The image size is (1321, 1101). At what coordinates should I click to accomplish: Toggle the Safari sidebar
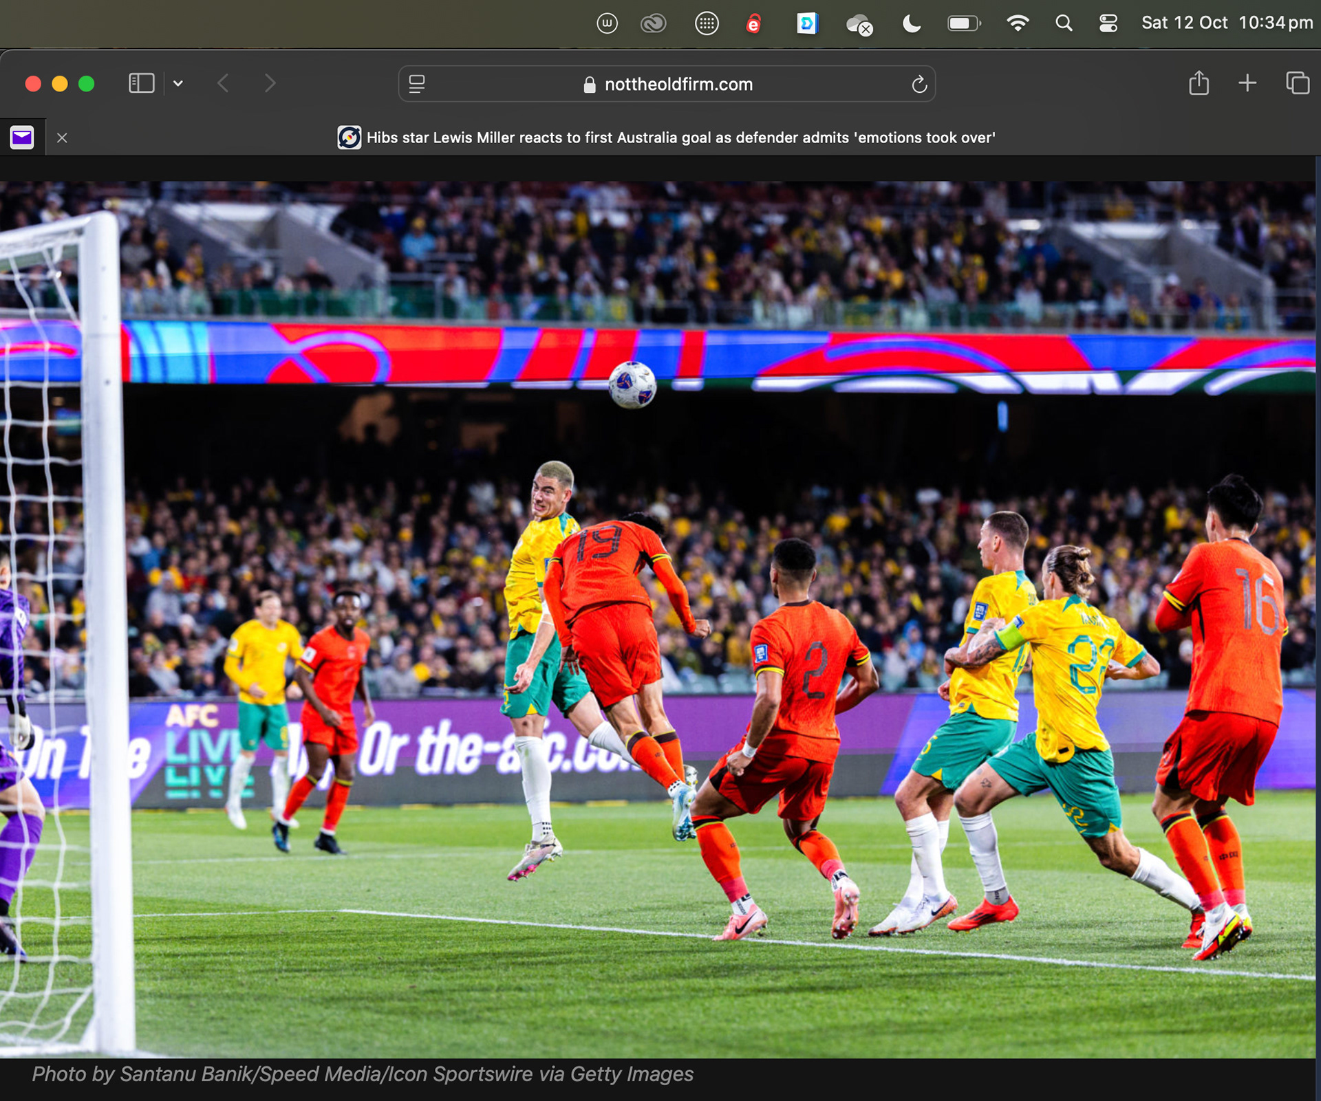[x=141, y=83]
